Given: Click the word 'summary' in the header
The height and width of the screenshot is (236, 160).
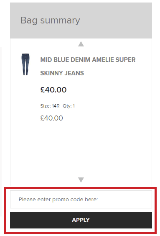Looking at the screenshot, I should 60,21.
